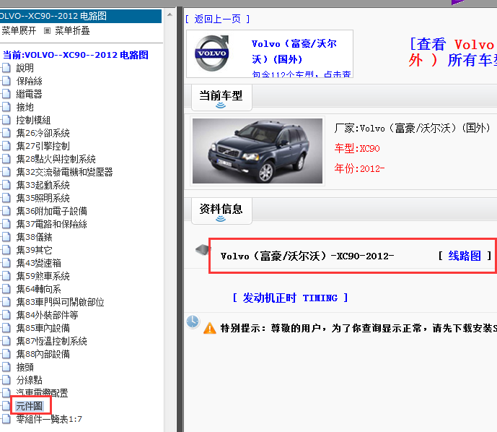Screen dimensions: 497x432
Task: Open 集85車內設備 in the tree
Action: pyautogui.click(x=43, y=328)
